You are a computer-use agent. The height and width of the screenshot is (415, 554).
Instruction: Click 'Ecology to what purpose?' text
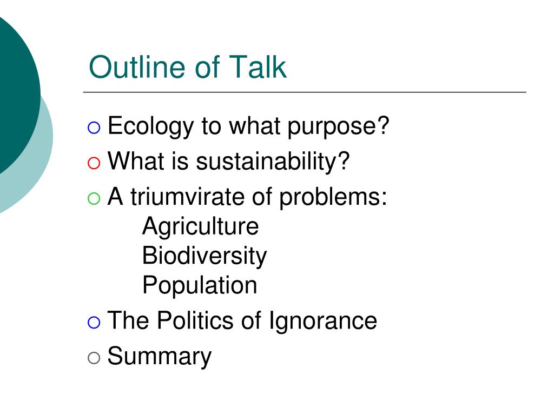248,126
